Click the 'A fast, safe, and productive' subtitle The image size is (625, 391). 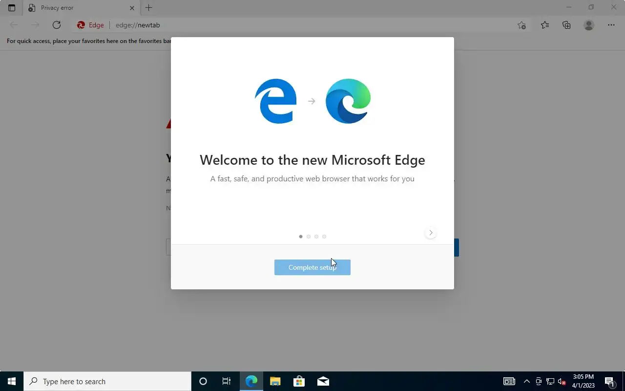coord(312,179)
